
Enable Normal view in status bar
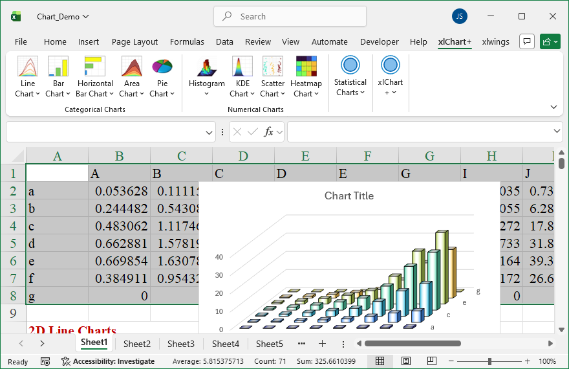coord(380,361)
